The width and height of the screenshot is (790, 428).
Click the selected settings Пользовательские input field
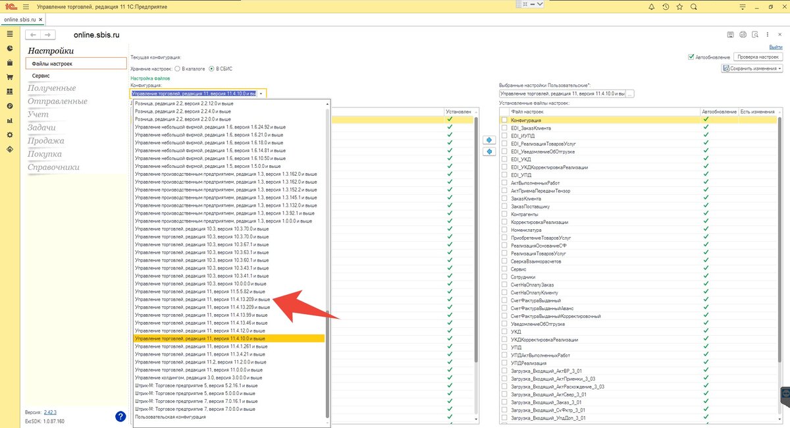tap(562, 94)
